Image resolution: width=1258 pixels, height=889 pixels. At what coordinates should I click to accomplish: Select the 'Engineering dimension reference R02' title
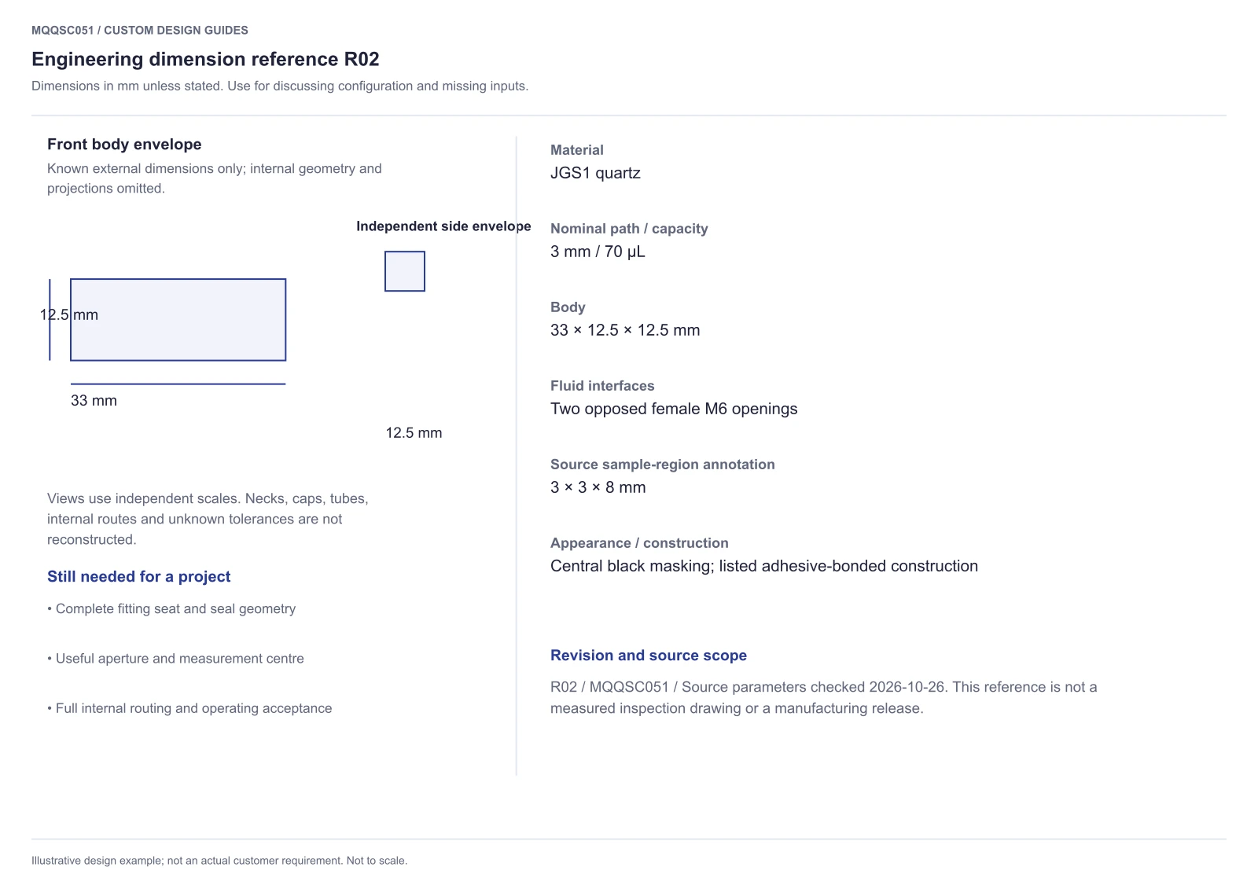pyautogui.click(x=205, y=59)
